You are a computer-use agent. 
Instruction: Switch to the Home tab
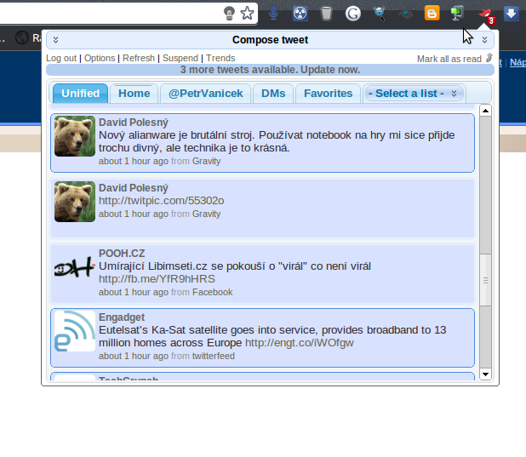(134, 94)
